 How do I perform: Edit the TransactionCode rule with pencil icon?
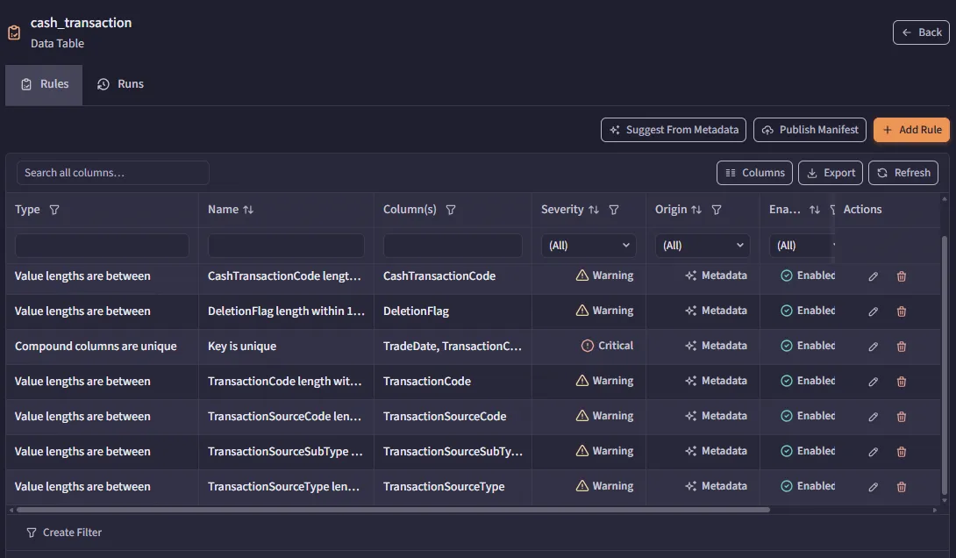873,382
